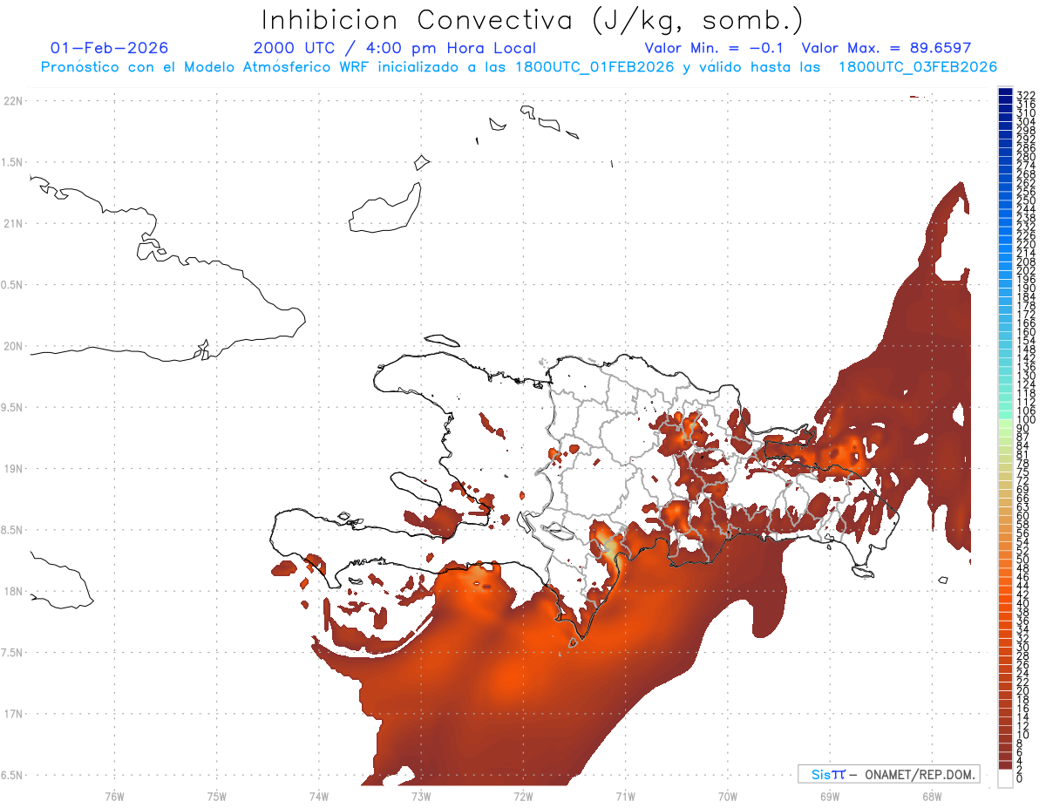Click the '71W' longitude label
The width and height of the screenshot is (1046, 808).
(625, 797)
